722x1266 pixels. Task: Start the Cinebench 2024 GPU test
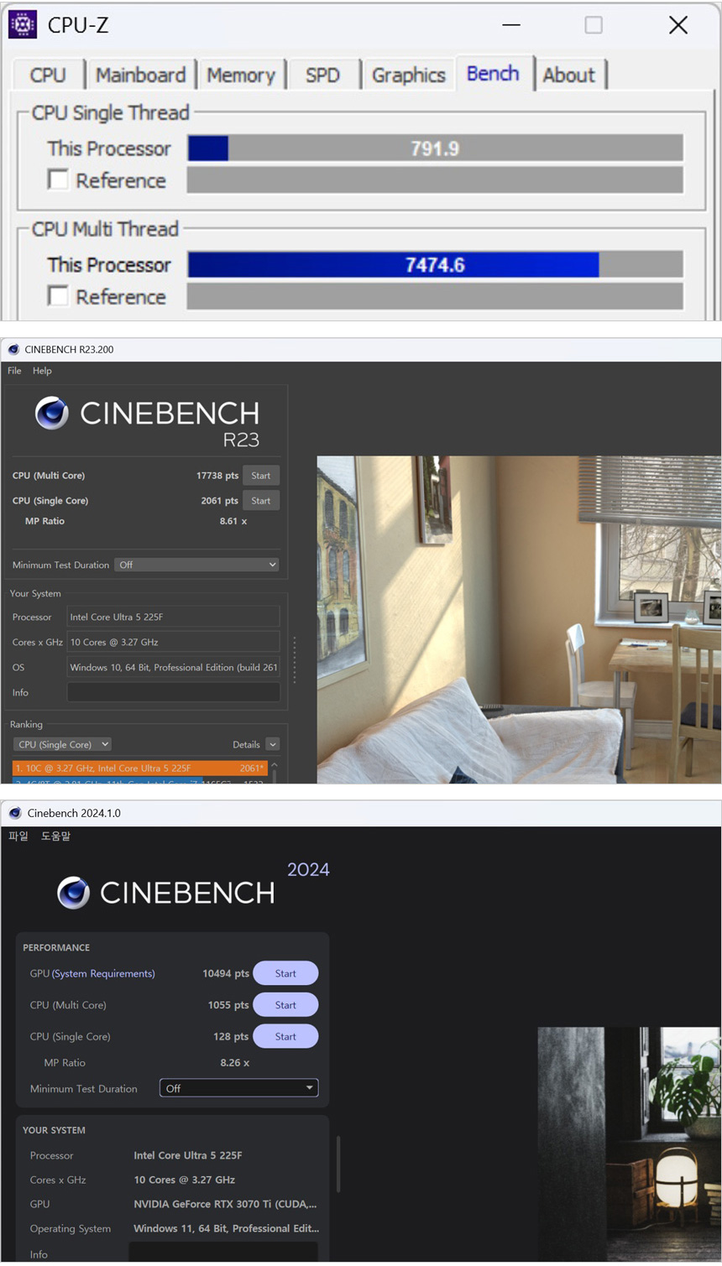click(285, 973)
